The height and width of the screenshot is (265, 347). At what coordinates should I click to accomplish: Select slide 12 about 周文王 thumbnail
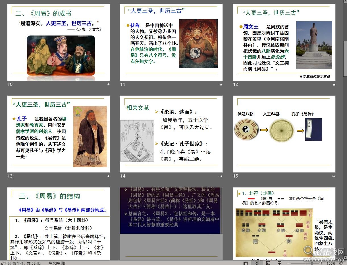[284, 42]
